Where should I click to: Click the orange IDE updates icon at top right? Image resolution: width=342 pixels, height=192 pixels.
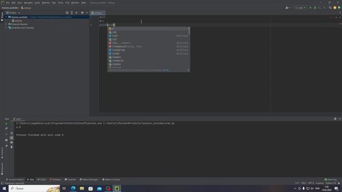(335, 7)
